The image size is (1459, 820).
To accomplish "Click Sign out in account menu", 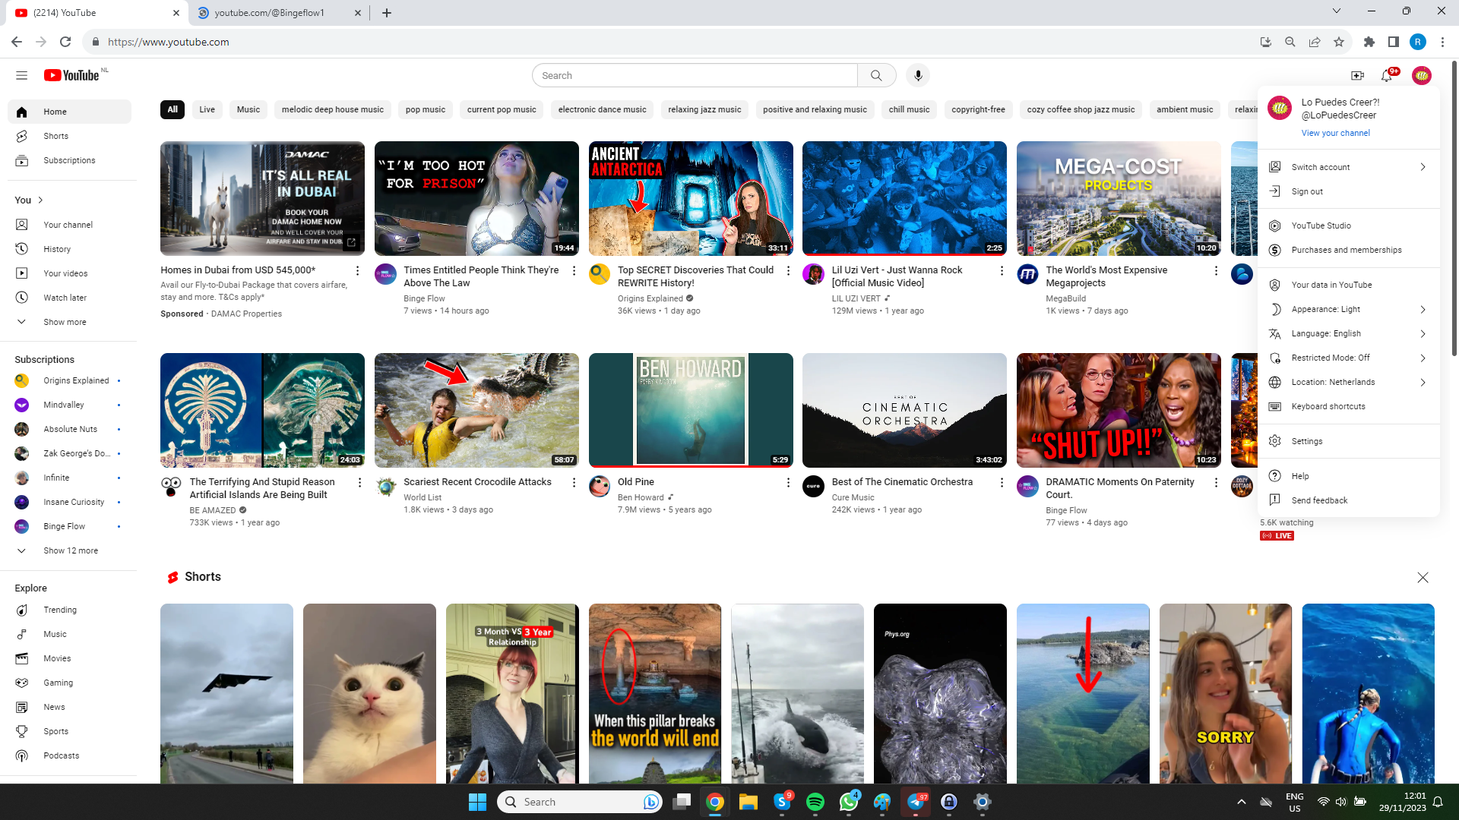I will click(x=1307, y=191).
